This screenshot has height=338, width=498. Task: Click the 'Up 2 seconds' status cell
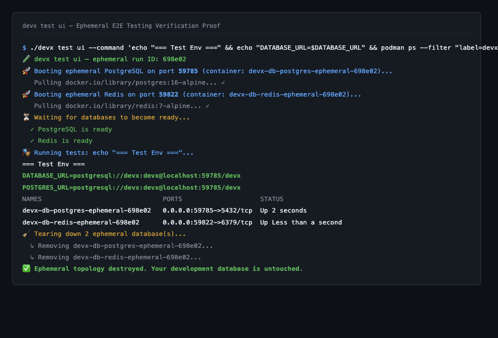pyautogui.click(x=284, y=211)
